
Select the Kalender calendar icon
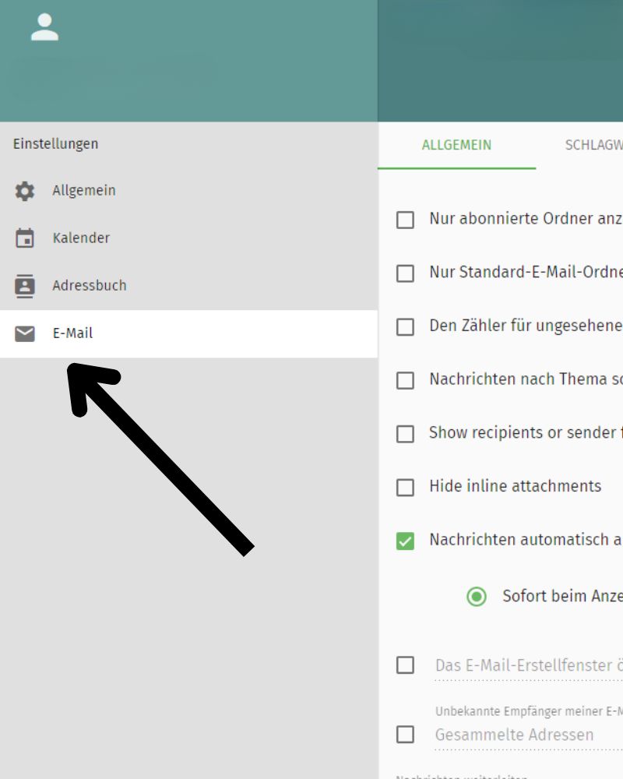(25, 238)
